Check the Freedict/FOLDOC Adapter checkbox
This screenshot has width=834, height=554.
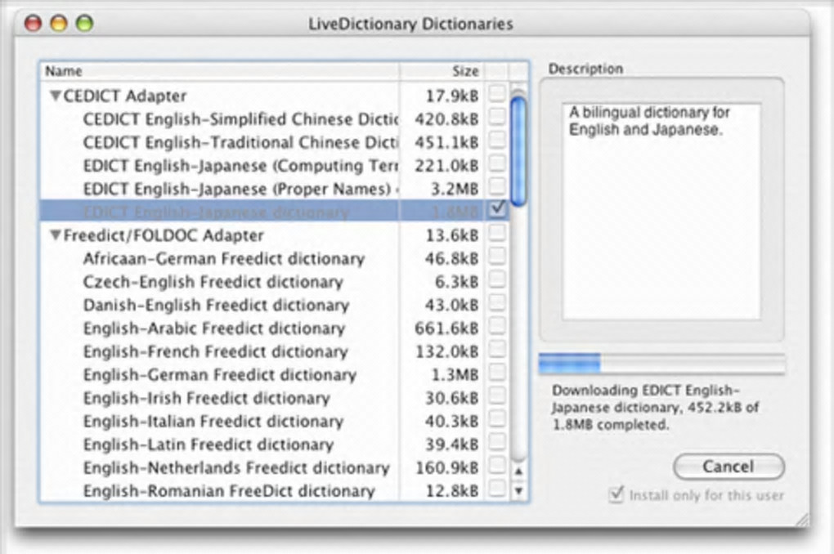(x=497, y=233)
